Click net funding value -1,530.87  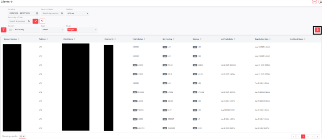171,119
